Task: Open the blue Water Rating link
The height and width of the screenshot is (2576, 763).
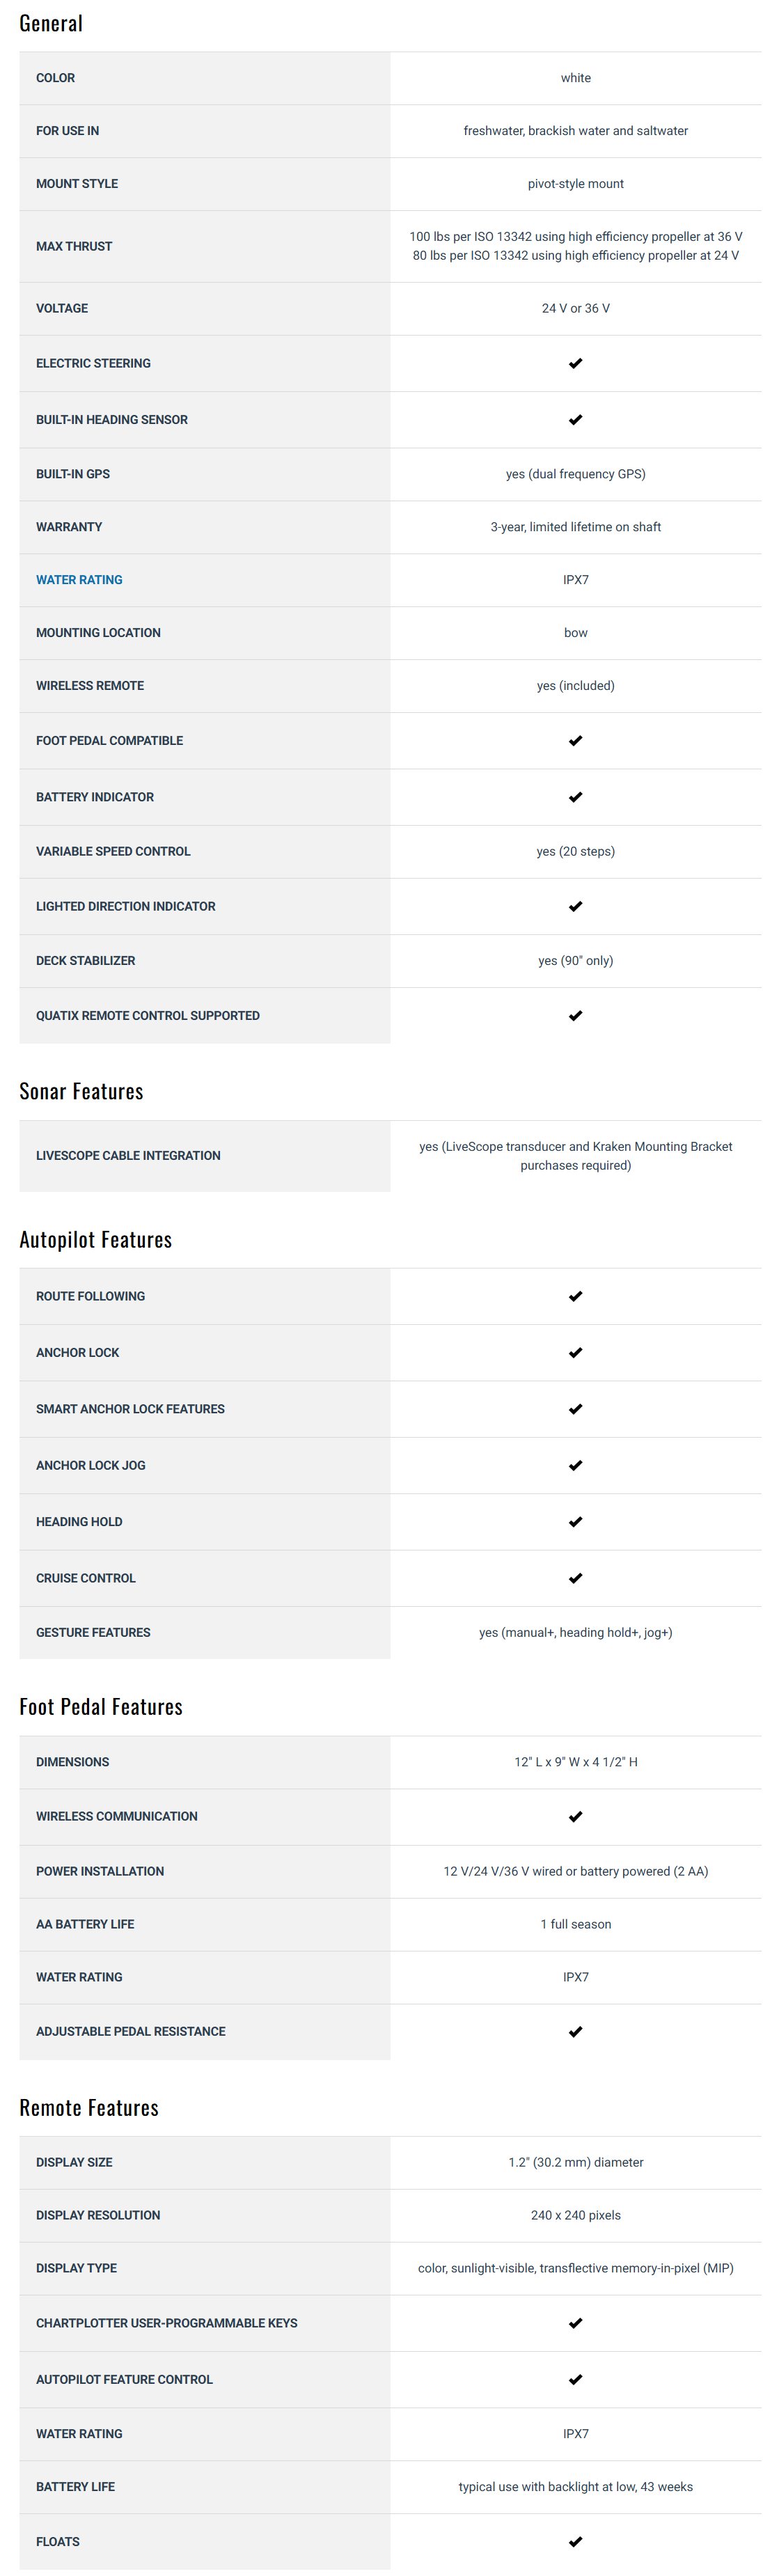Action: point(79,580)
